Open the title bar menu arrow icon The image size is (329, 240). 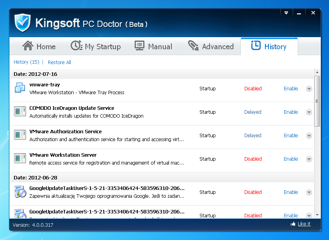click(x=286, y=13)
